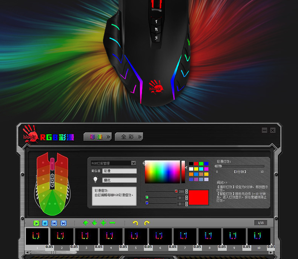The height and width of the screenshot is (259, 298).
Task: Click the timeline scrollbar left arrow
Action: [x=28, y=252]
